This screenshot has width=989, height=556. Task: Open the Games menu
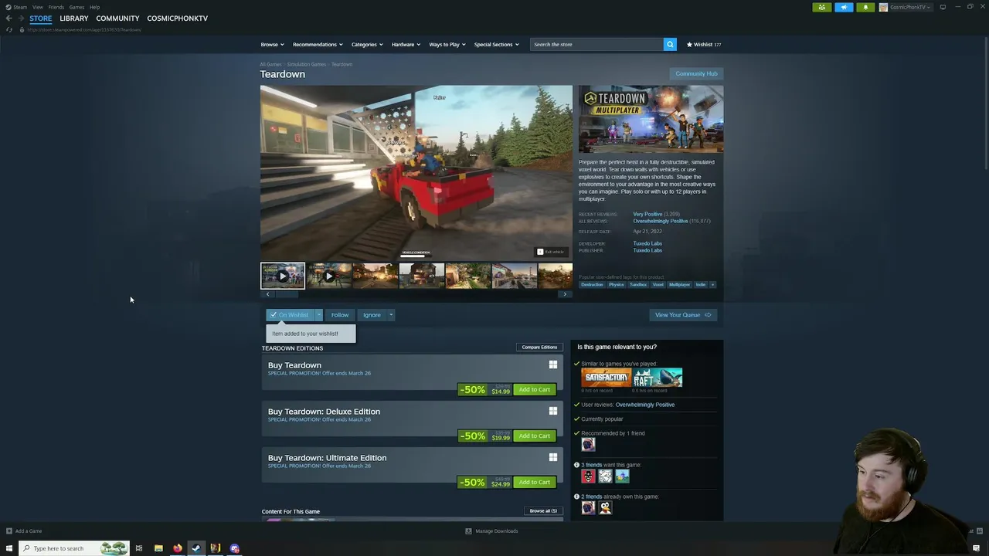(x=76, y=7)
